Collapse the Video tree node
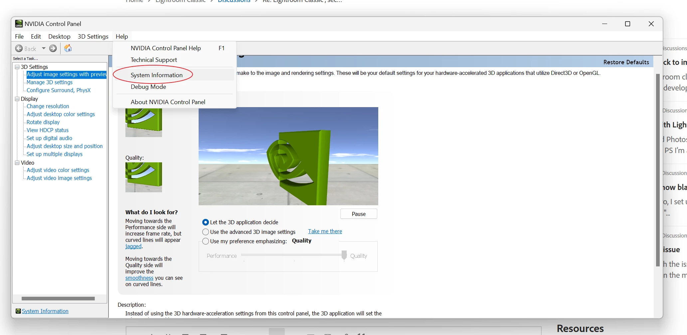Viewport: 687px width, 335px height. pos(17,163)
